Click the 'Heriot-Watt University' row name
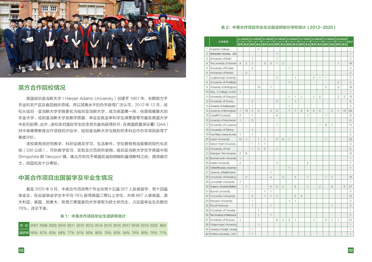Viewport: 372px width, 262px height. [x=223, y=144]
